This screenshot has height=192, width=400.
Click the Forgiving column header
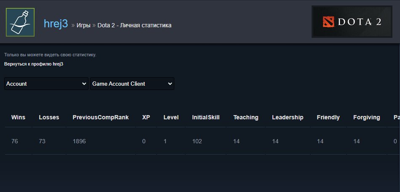point(367,117)
